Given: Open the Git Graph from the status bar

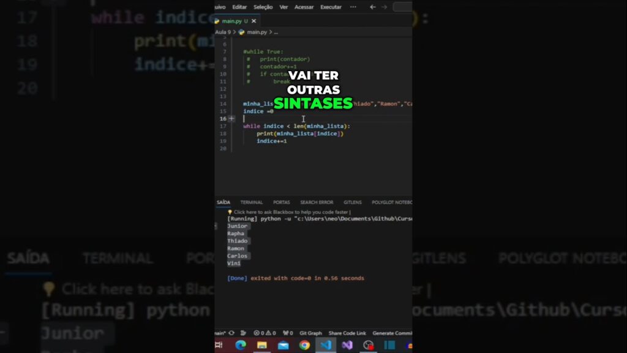Looking at the screenshot, I should (x=311, y=333).
